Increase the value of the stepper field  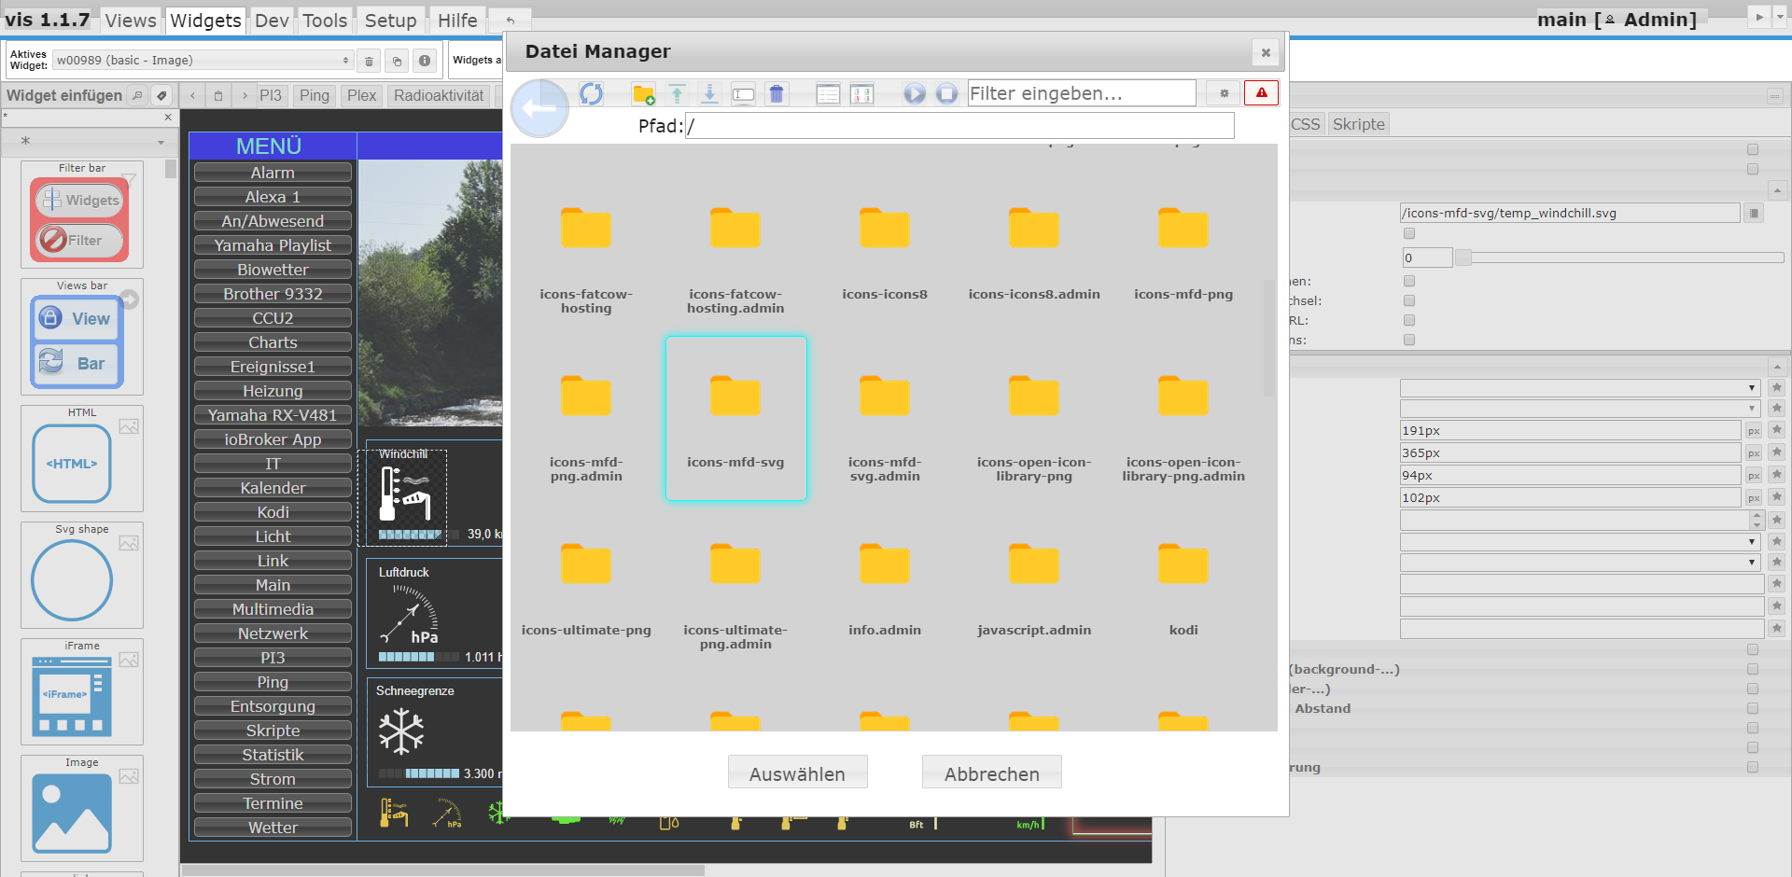pyautogui.click(x=1757, y=515)
